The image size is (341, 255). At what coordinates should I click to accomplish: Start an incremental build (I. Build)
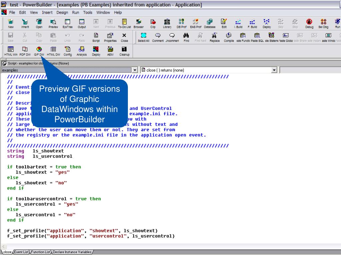[x=238, y=24]
